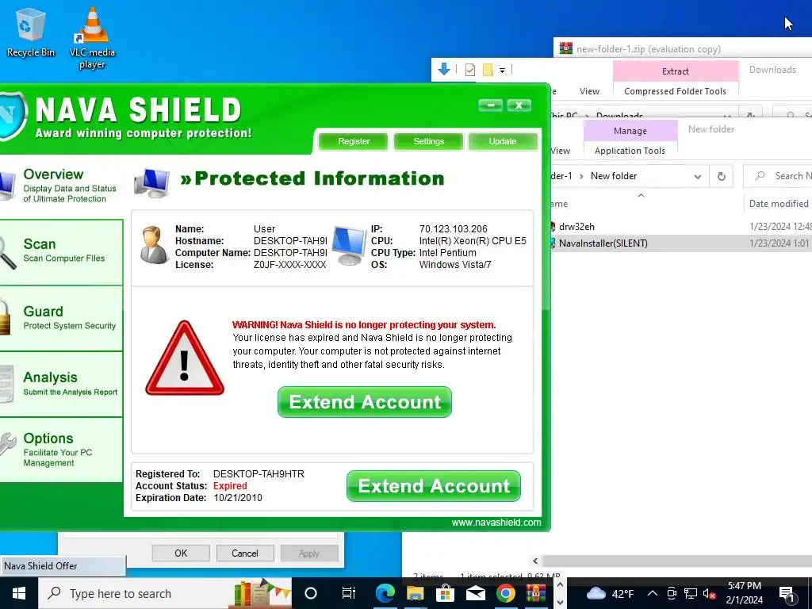Click the computer icon beside Protected Information
The width and height of the screenshot is (812, 609).
tap(151, 183)
